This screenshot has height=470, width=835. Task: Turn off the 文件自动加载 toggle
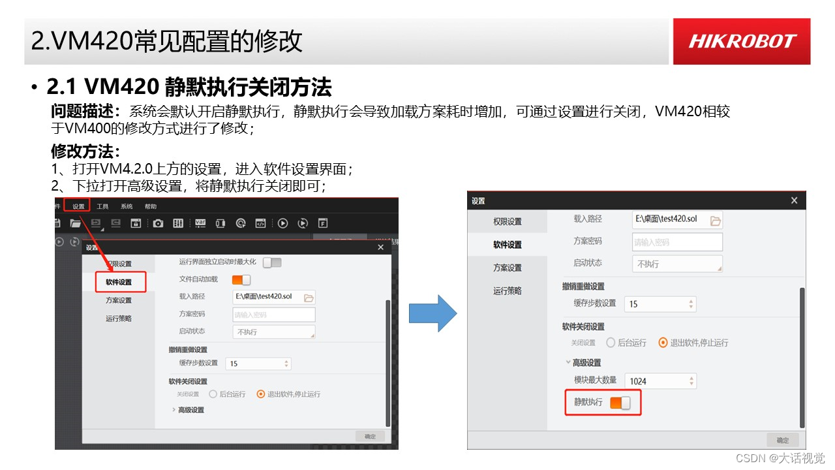pos(240,279)
